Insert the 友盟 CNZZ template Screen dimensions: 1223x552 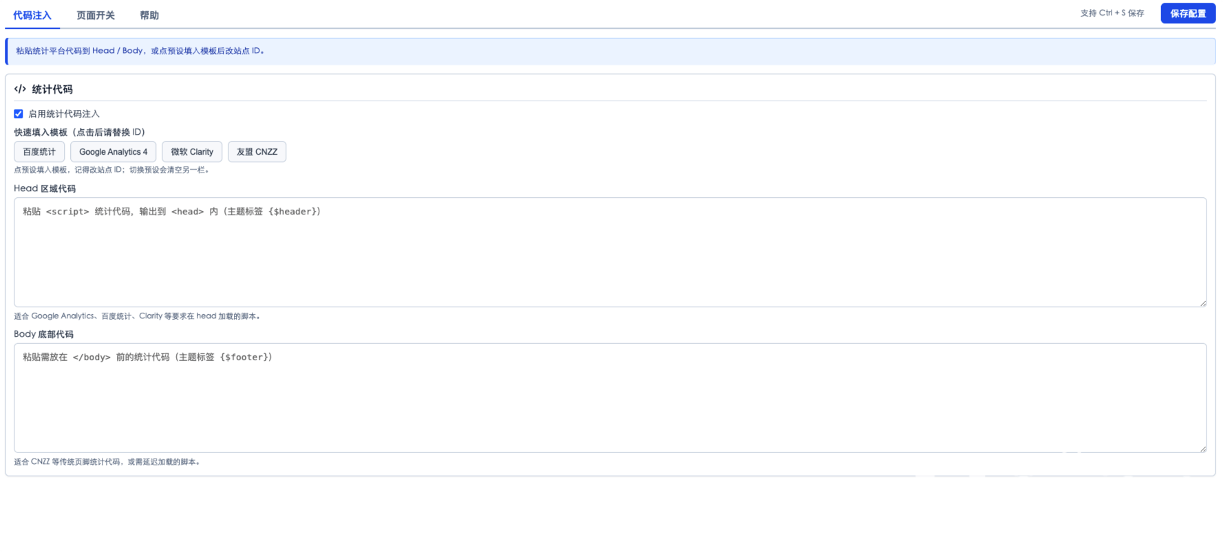pos(257,152)
